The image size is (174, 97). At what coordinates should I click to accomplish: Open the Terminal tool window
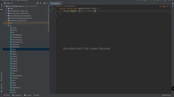tap(28, 95)
